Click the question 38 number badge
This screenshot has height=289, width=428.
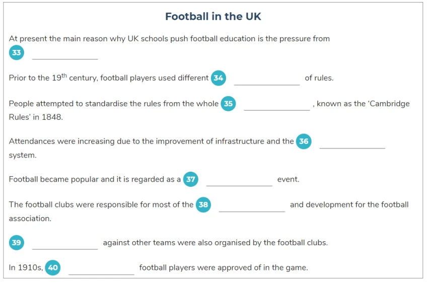pyautogui.click(x=203, y=205)
